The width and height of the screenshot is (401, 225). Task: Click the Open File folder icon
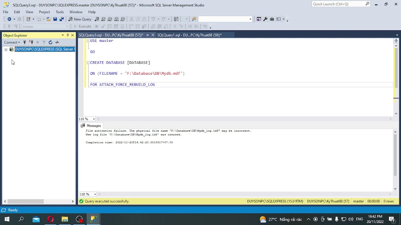49,19
